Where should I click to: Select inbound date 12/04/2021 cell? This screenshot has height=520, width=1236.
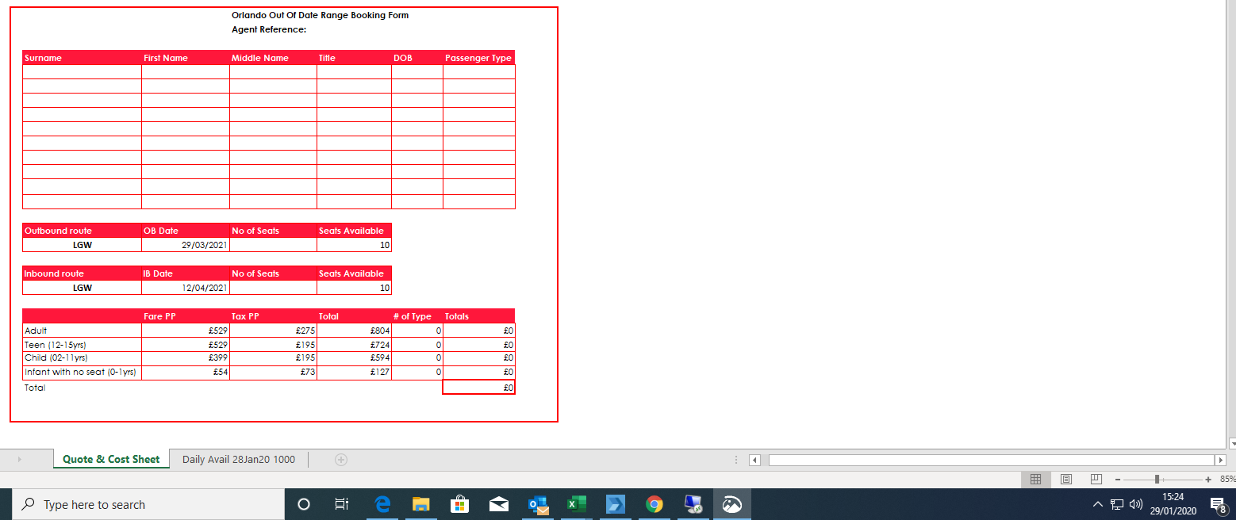pyautogui.click(x=186, y=288)
